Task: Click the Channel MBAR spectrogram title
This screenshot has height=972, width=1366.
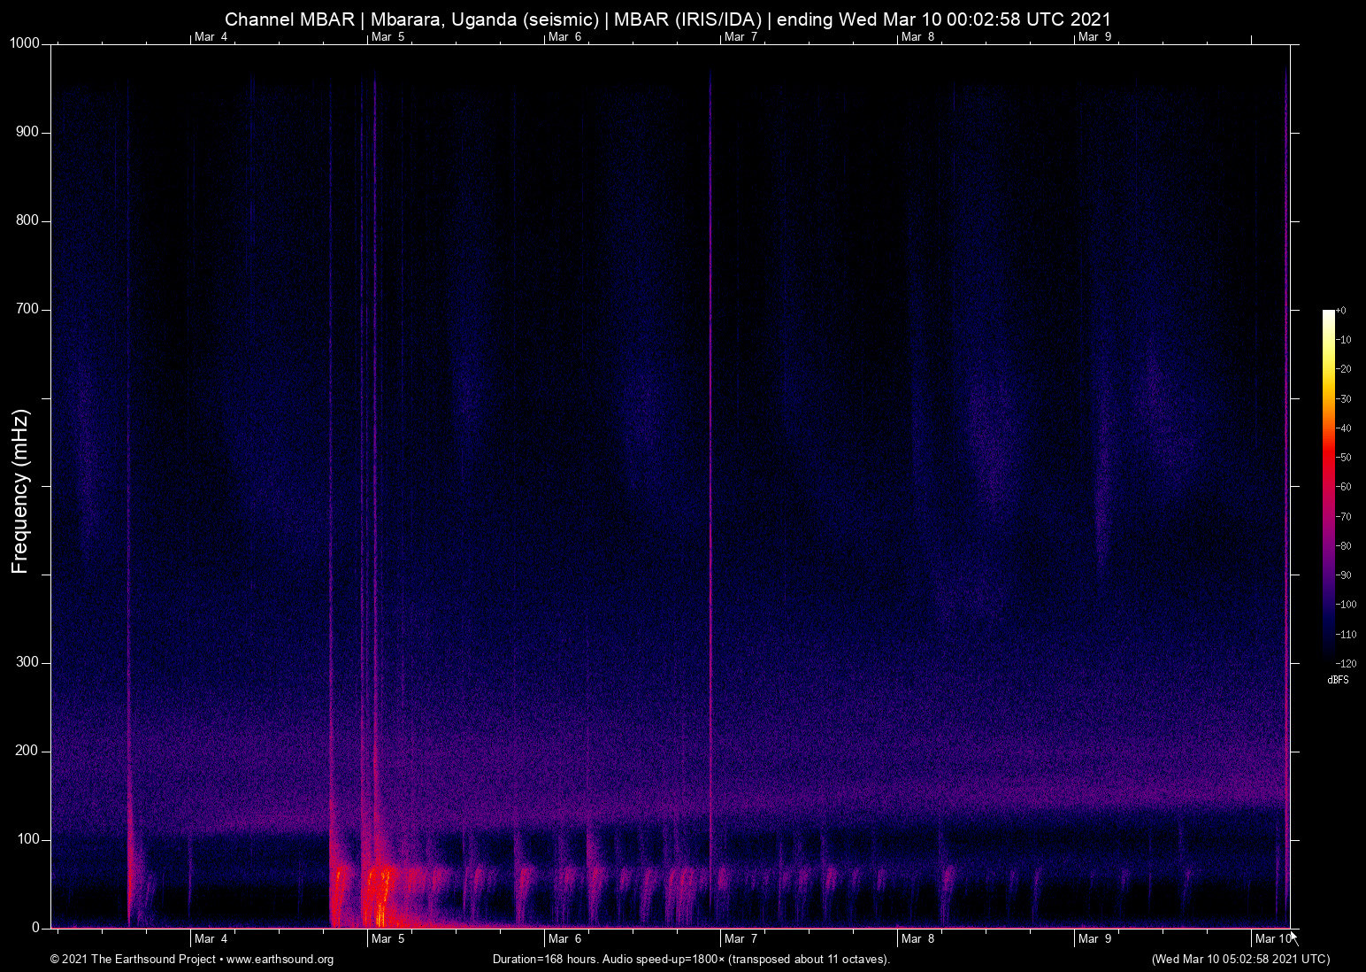Action: (667, 19)
